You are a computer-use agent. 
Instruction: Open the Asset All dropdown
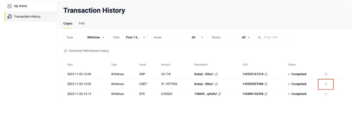(179, 37)
